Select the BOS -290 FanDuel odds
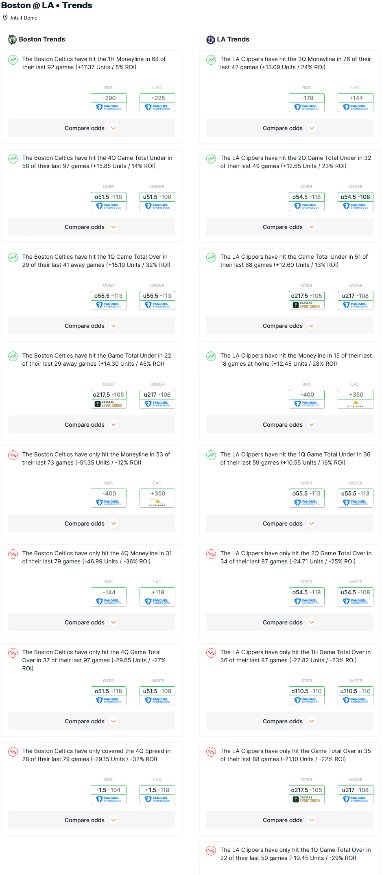382x875 pixels. tap(109, 98)
